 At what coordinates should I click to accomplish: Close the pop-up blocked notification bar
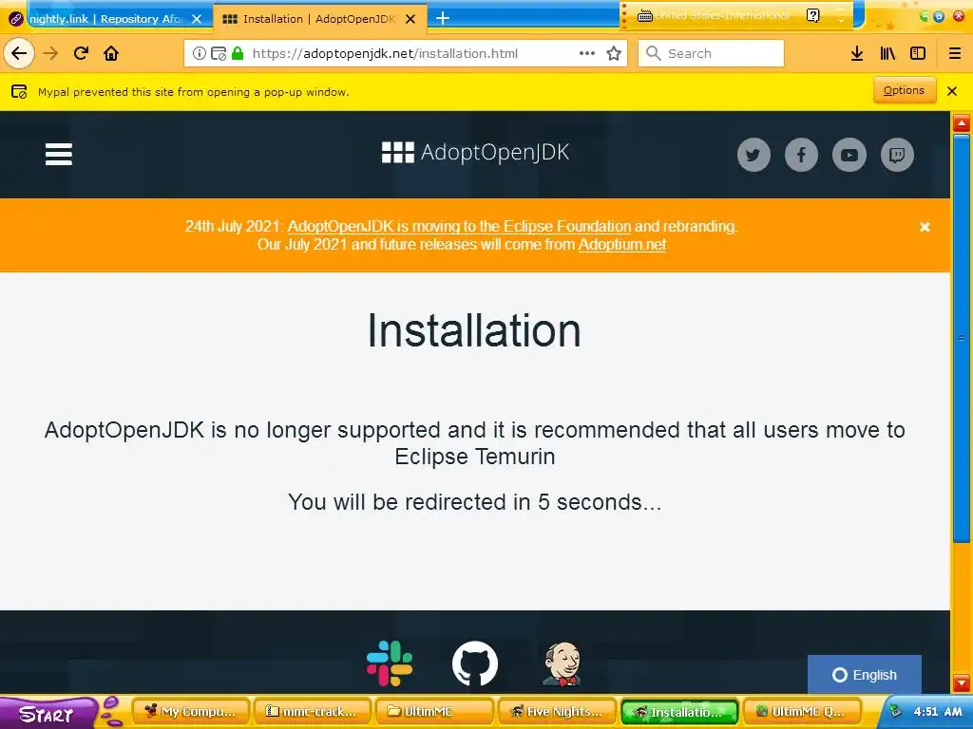click(952, 91)
